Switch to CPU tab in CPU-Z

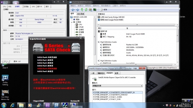[5, 7]
